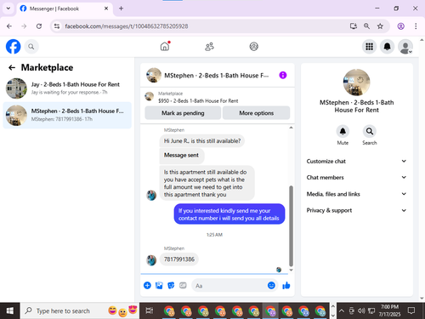Open a new browser tab
The image size is (425, 319).
pyautogui.click(x=121, y=9)
